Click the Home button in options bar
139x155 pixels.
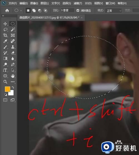(7, 10)
